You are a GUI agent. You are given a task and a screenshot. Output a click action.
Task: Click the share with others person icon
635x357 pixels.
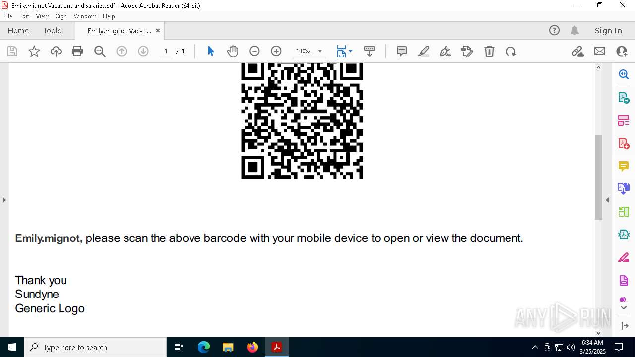[622, 51]
